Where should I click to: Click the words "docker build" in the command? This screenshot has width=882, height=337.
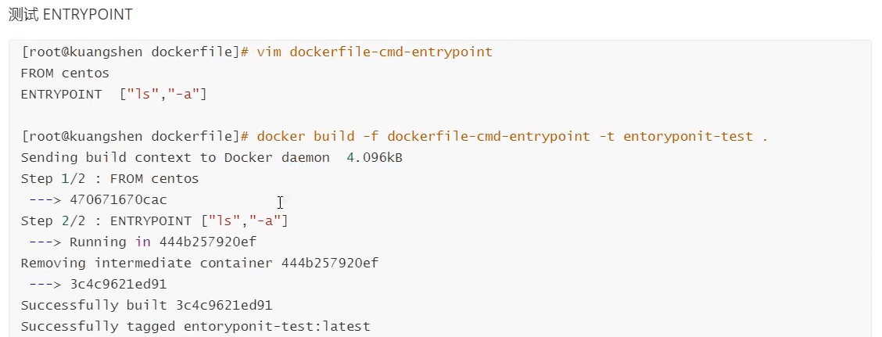[306, 137]
